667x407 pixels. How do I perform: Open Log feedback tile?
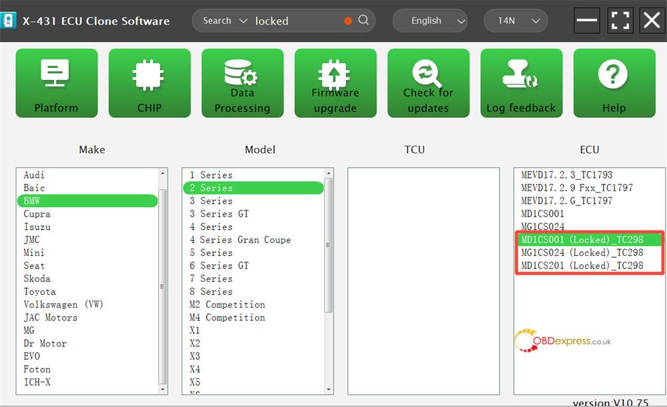(x=521, y=83)
